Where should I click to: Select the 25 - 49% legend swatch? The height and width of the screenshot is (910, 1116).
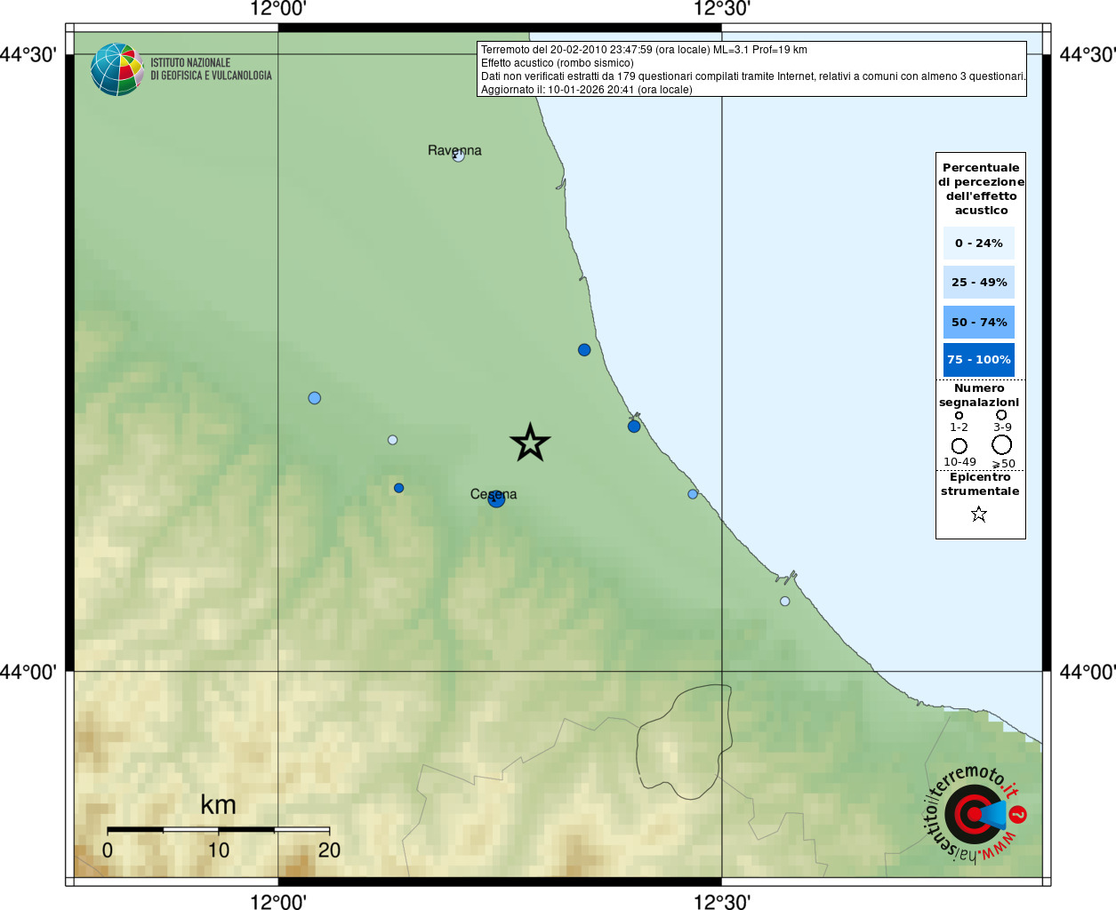978,283
